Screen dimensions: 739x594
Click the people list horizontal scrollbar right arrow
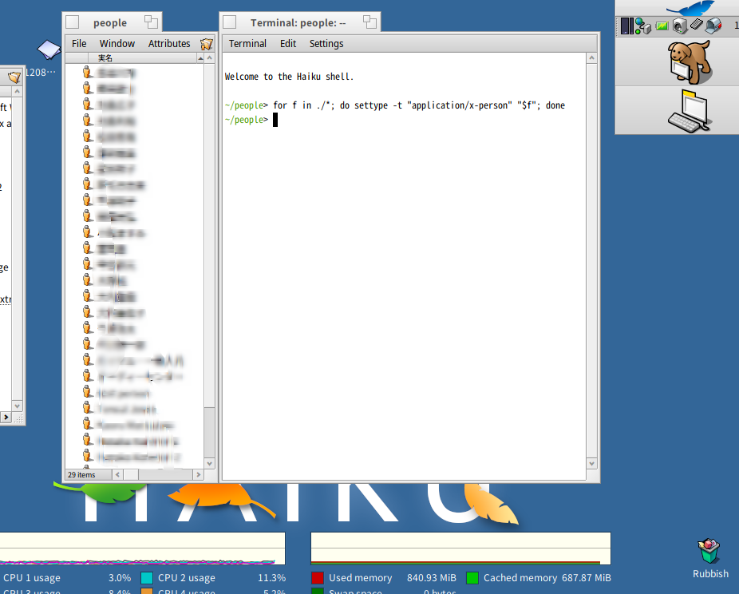tap(196, 474)
